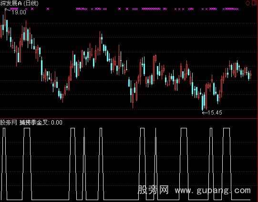Click the 19.00 high price label
Screen dimensions: 258x202
click(19, 12)
